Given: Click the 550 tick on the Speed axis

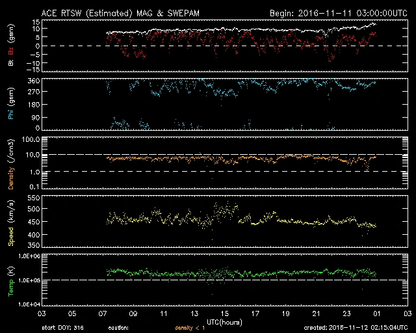Looking at the screenshot, I should (34, 197).
